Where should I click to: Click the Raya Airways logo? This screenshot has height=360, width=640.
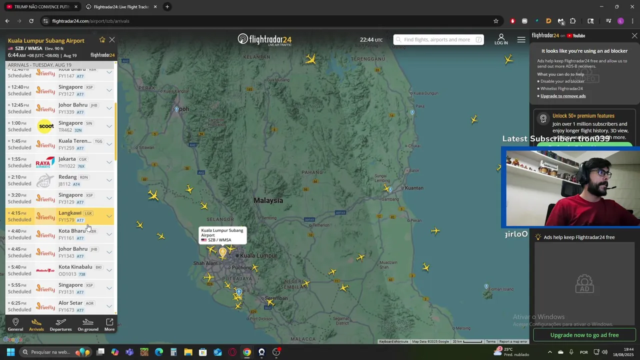pyautogui.click(x=45, y=162)
